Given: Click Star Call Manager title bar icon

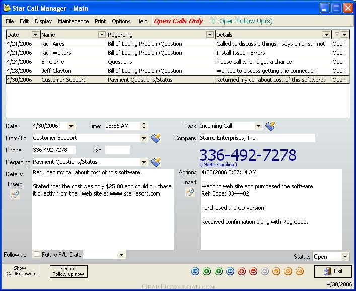Looking at the screenshot, I should click(7, 8).
